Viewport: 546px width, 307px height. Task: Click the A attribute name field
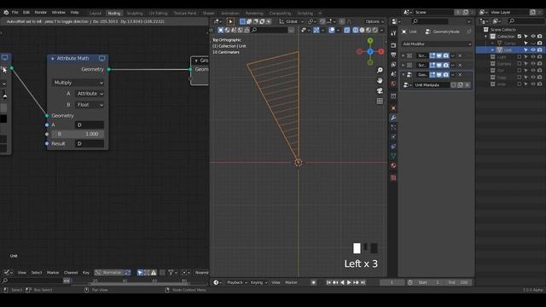[90, 125]
